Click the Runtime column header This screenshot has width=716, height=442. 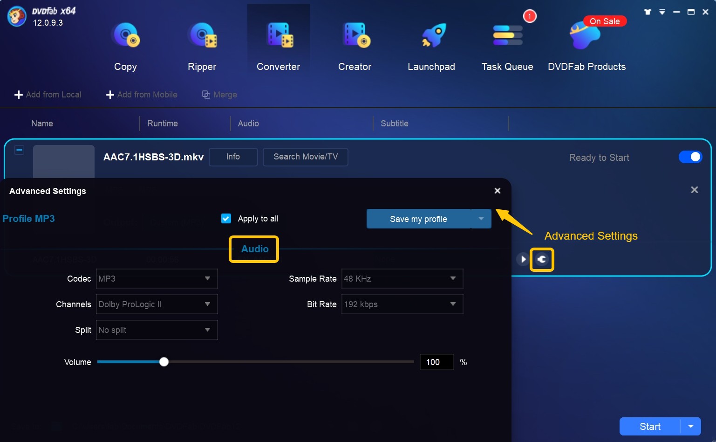[163, 124]
